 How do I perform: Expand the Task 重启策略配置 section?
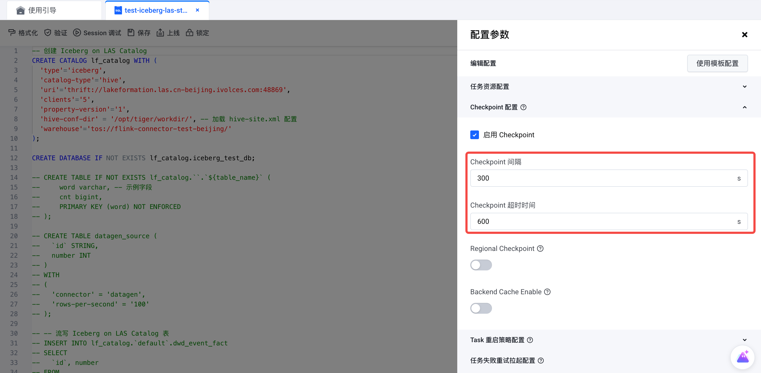coord(744,340)
